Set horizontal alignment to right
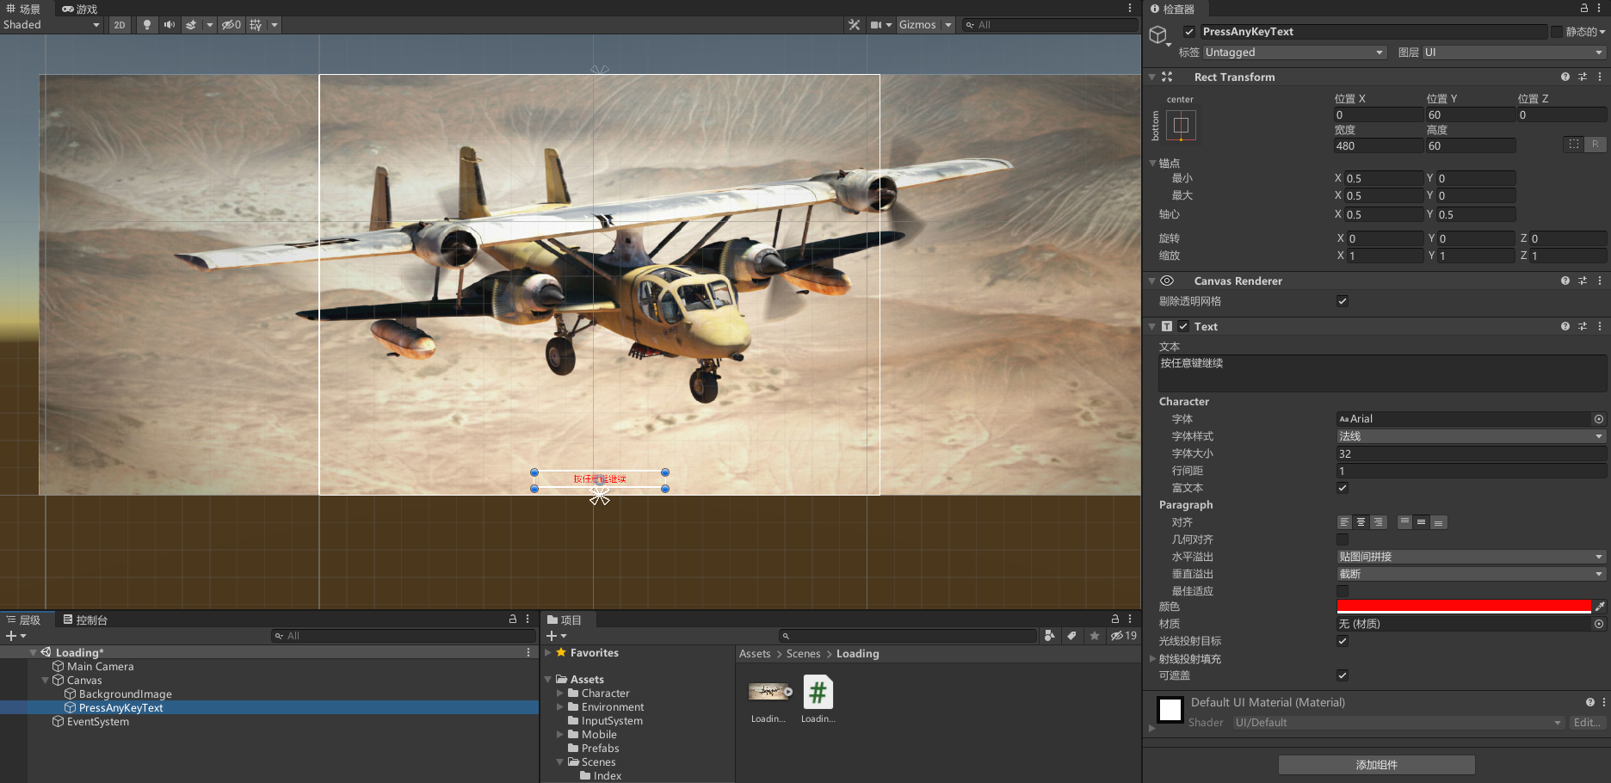Image resolution: width=1611 pixels, height=783 pixels. pos(1379,522)
